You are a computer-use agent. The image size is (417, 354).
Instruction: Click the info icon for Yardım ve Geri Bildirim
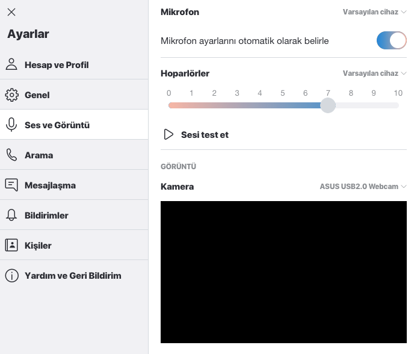click(x=11, y=276)
